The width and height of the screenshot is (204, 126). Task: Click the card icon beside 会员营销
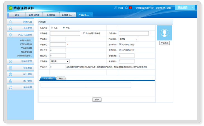pyautogui.click(x=11, y=68)
